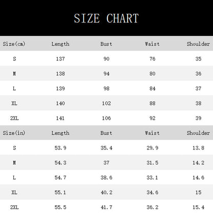Screen dimensions: 213x213
Task: Click the bust value 102
Action: pyautogui.click(x=106, y=103)
